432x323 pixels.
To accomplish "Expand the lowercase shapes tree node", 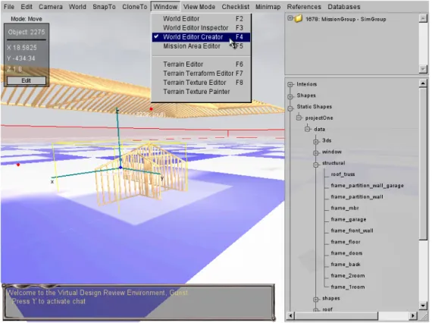I will pos(316,299).
